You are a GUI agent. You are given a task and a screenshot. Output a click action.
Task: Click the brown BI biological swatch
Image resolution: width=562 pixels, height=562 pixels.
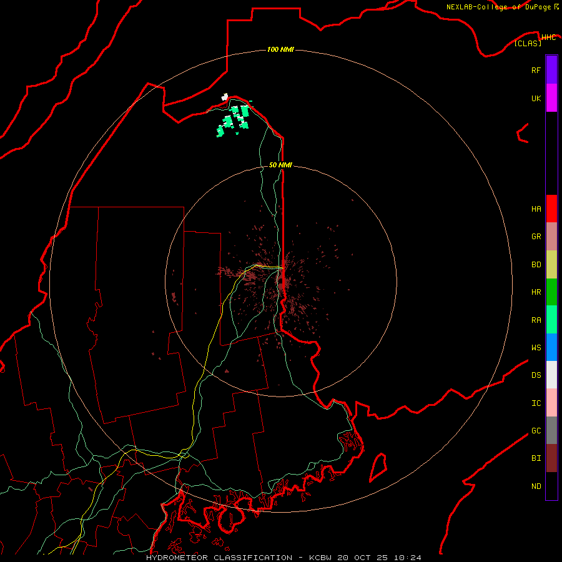pyautogui.click(x=551, y=458)
